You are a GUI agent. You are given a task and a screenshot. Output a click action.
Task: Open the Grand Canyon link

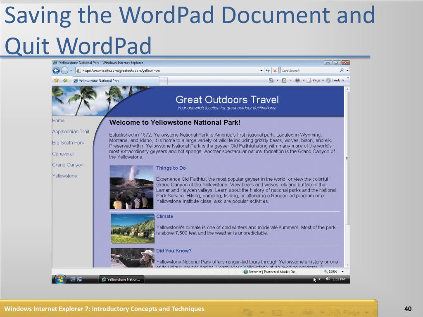[68, 165]
